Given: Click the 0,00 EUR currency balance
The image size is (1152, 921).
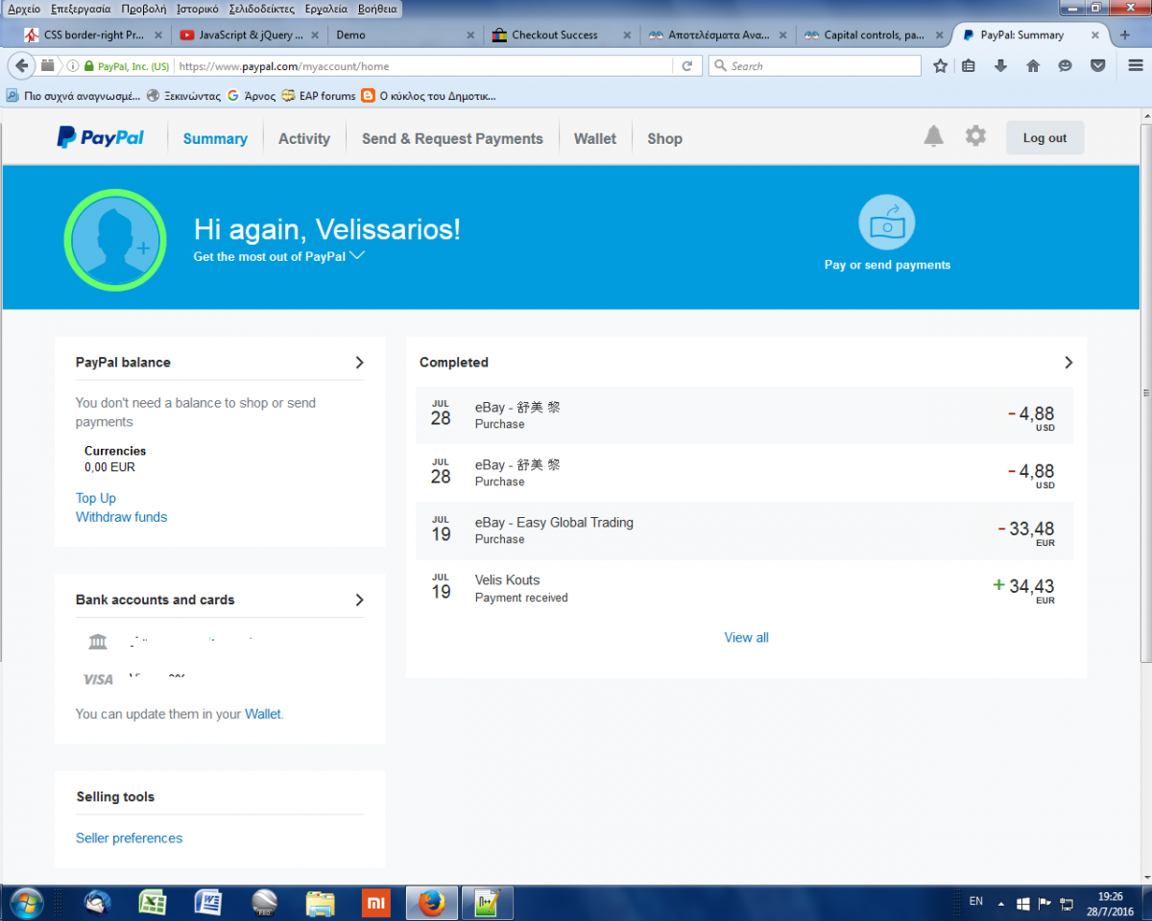Looking at the screenshot, I should point(109,467).
